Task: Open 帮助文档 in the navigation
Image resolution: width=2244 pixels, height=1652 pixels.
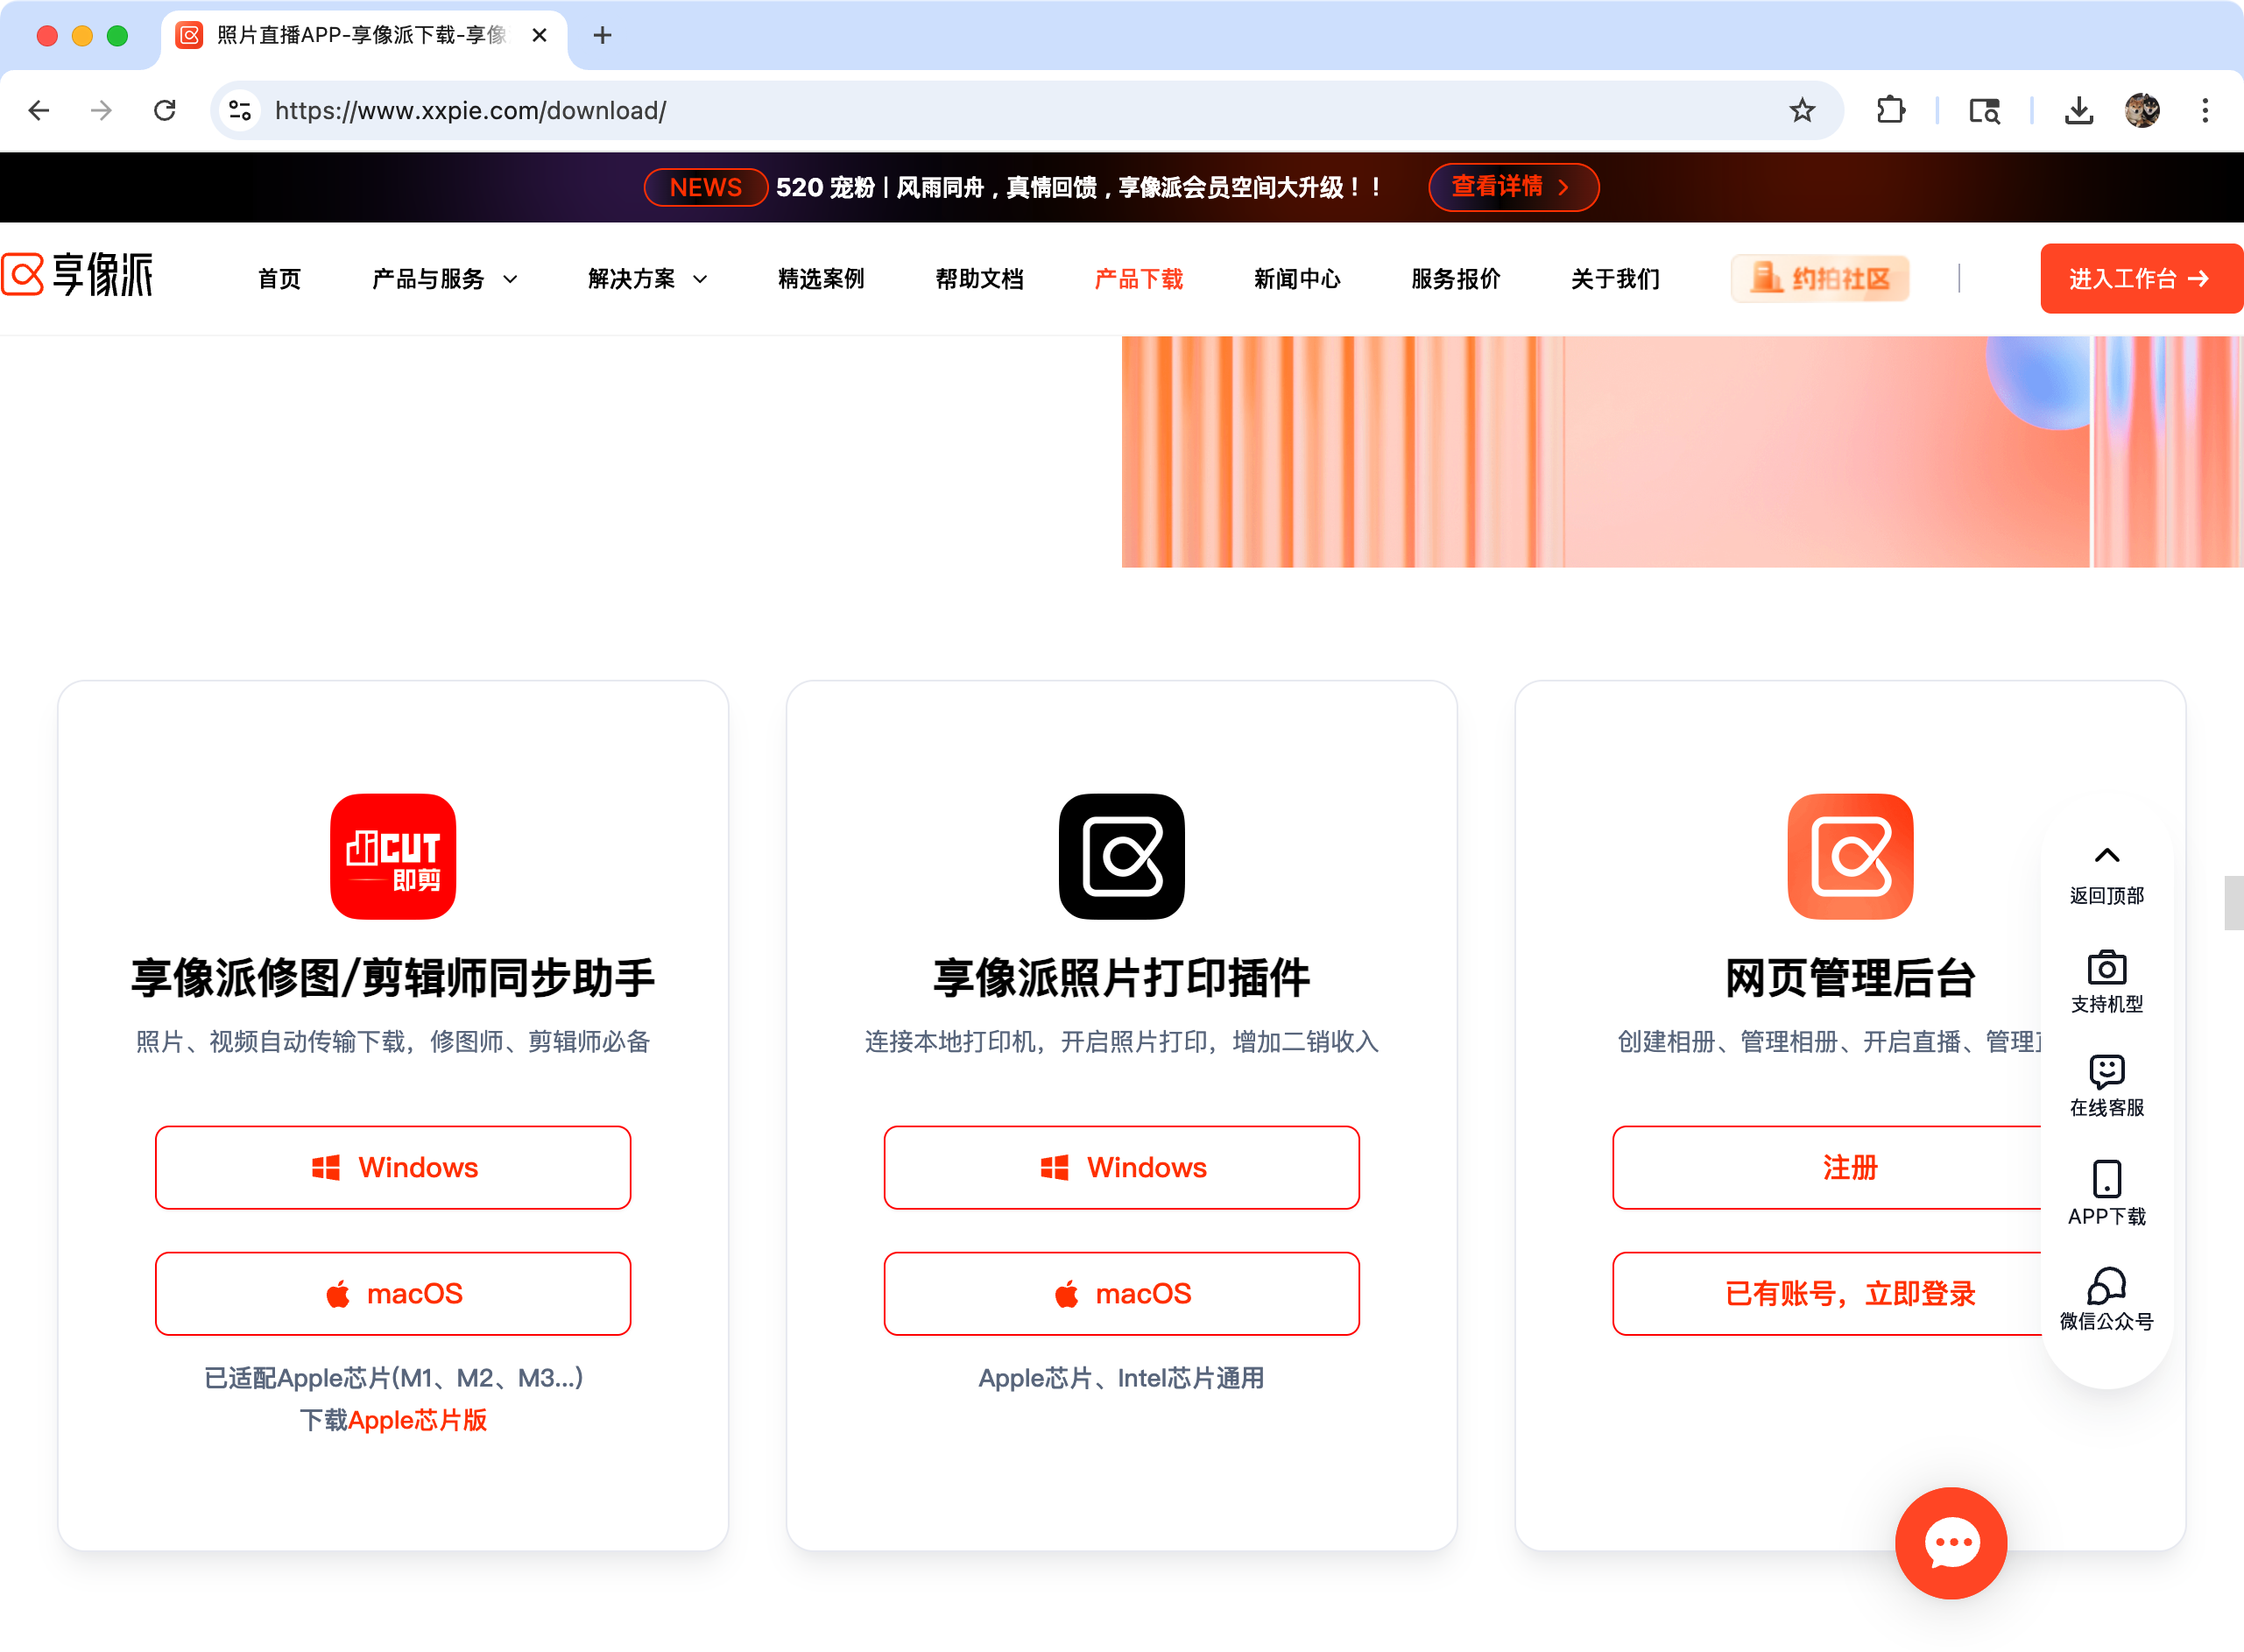Action: pyautogui.click(x=979, y=279)
